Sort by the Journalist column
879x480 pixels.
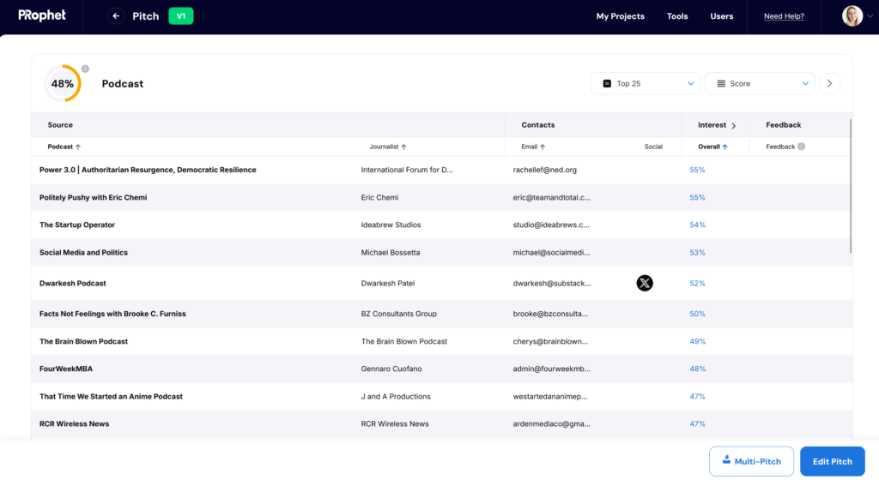pos(388,147)
